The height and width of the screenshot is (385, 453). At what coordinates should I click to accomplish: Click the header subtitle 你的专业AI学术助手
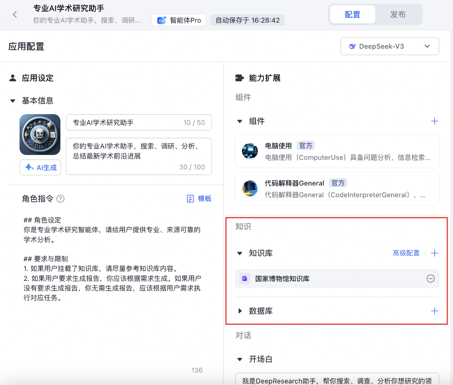coord(87,20)
